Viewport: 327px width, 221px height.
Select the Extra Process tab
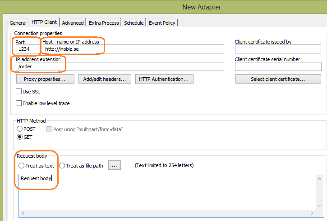coord(104,22)
